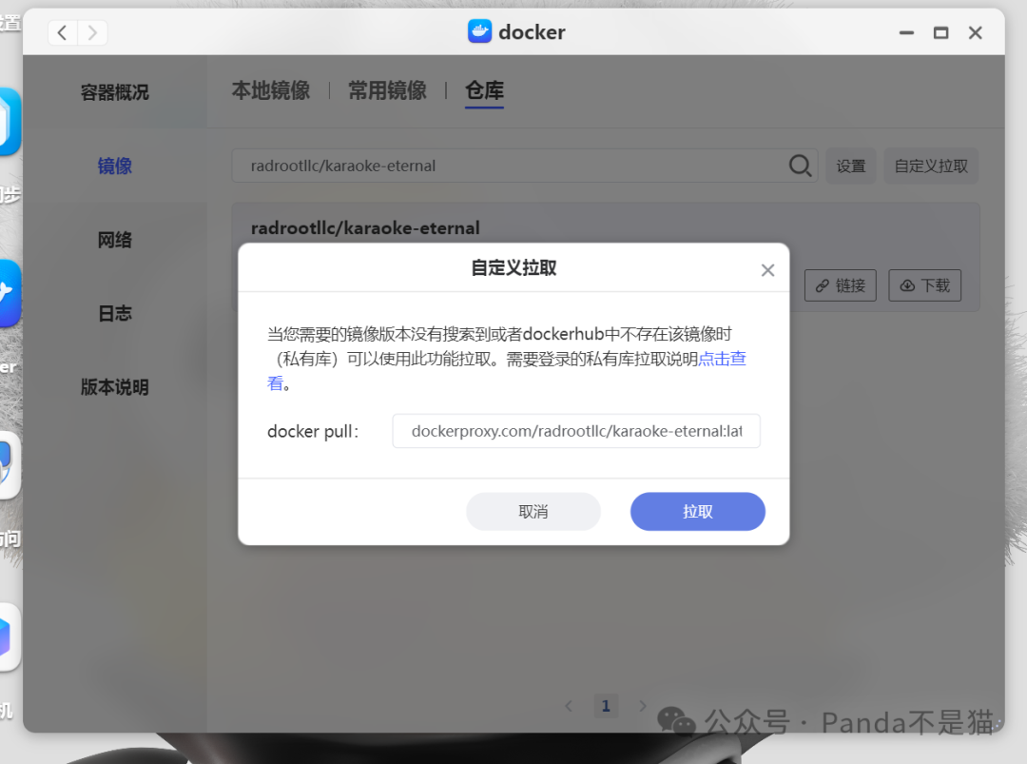
Task: Click page number 1 in pagination
Action: [x=606, y=706]
